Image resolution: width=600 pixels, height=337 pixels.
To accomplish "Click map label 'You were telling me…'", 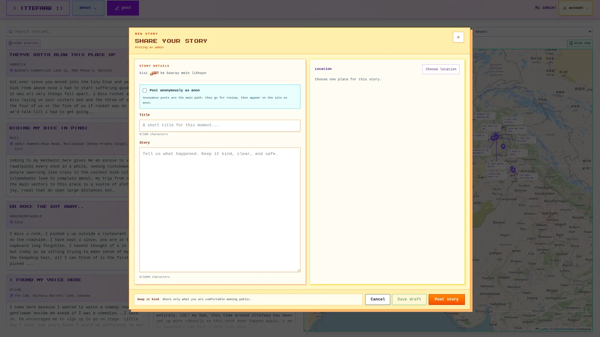I will [528, 176].
